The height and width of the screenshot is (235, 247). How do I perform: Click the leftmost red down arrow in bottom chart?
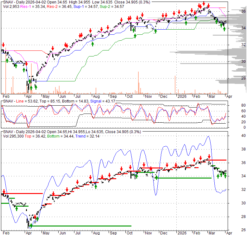coord(4,191)
